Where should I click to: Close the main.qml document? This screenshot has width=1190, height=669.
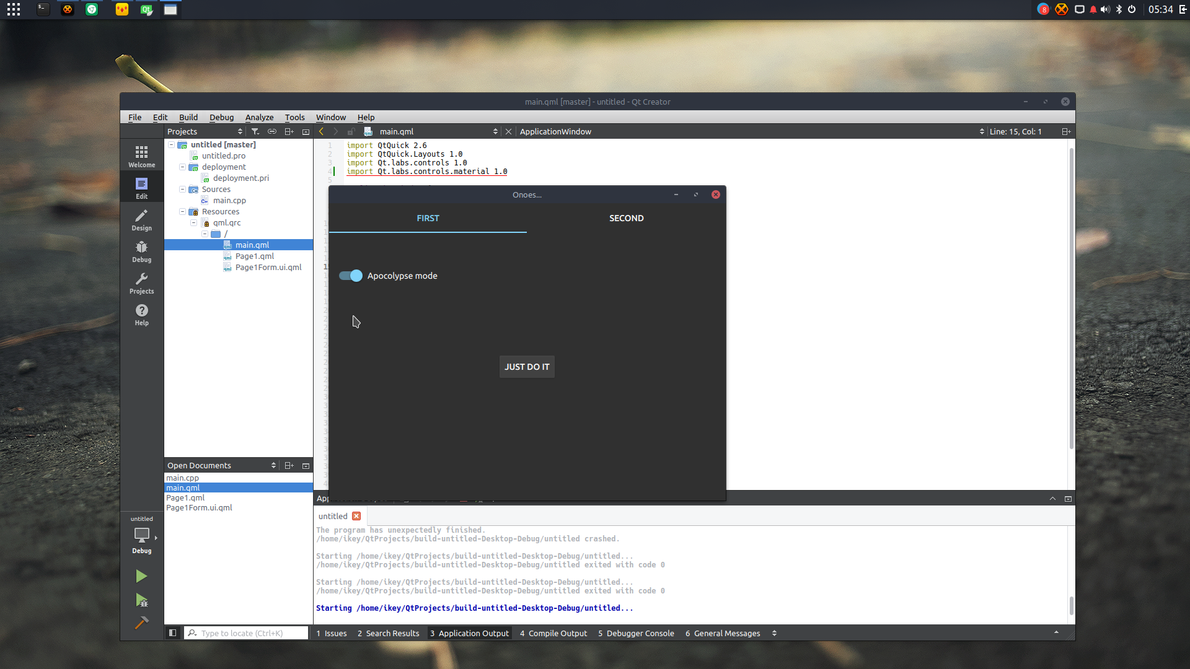[x=508, y=131]
